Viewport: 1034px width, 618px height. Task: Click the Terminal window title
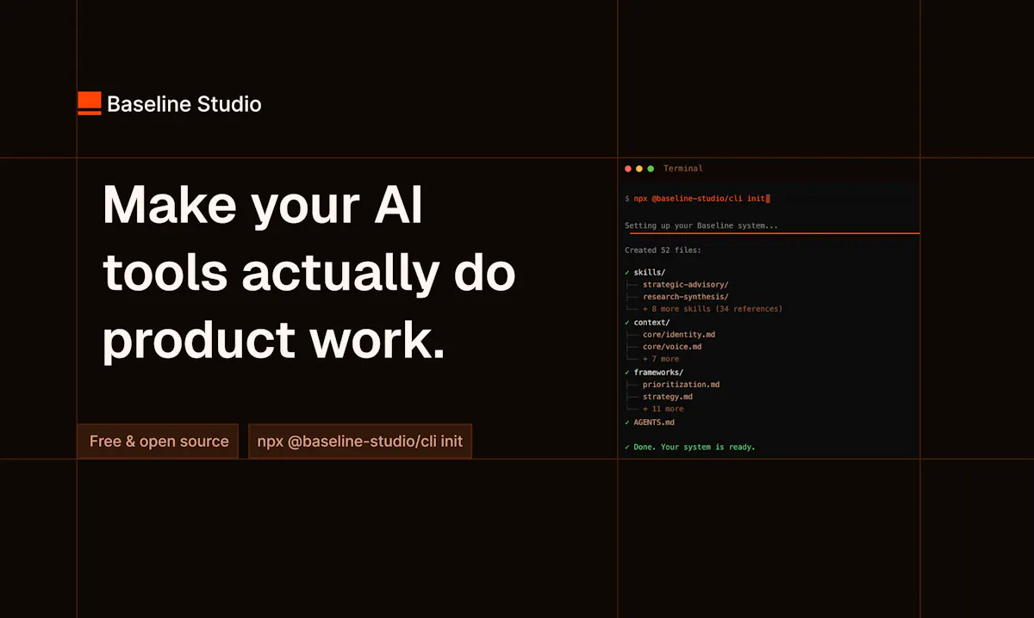(683, 169)
